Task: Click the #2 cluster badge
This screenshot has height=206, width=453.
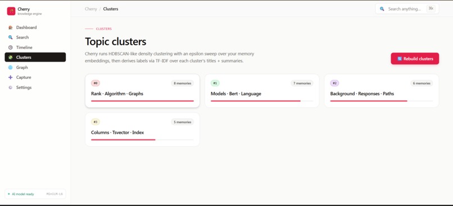Action: click(335, 83)
